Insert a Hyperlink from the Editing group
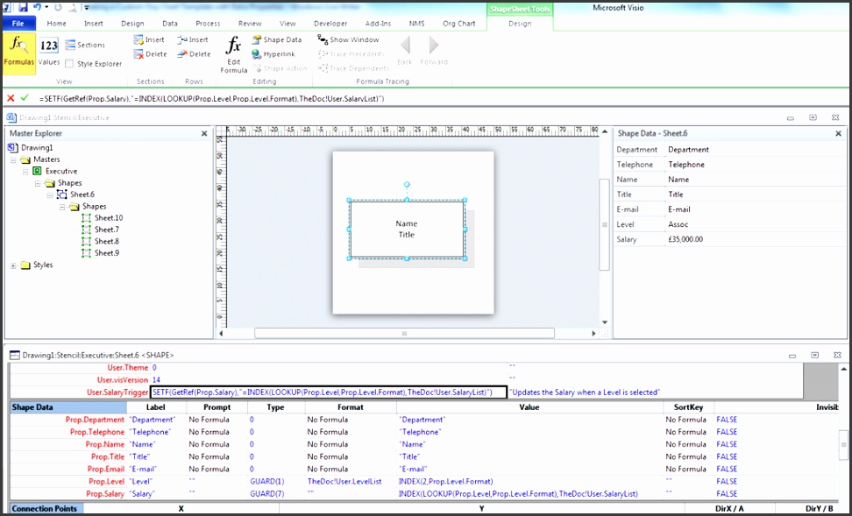Viewport: 852px width, 516px height. coord(273,53)
